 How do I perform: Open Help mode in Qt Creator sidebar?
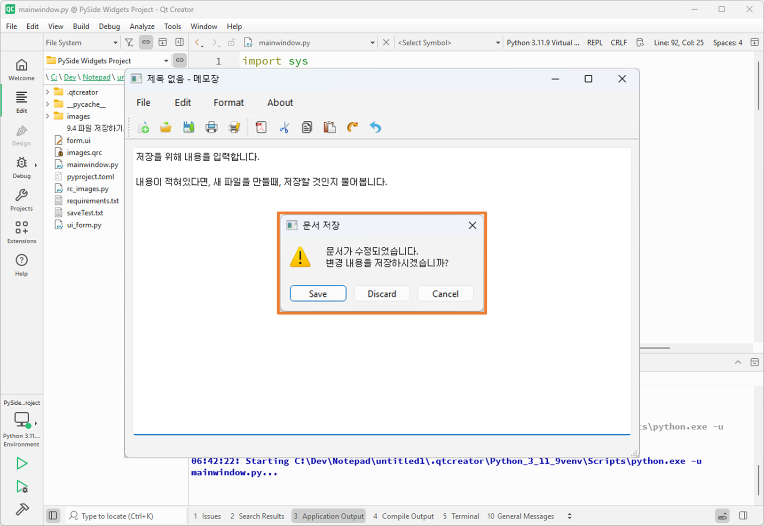click(x=22, y=265)
